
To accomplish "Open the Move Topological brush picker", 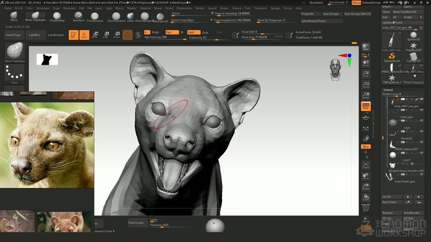I will tap(15, 52).
